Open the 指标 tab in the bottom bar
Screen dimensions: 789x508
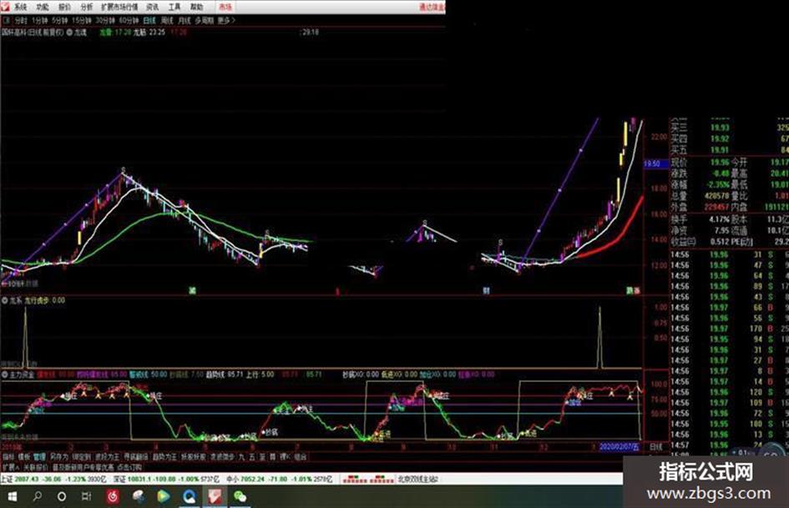8,456
